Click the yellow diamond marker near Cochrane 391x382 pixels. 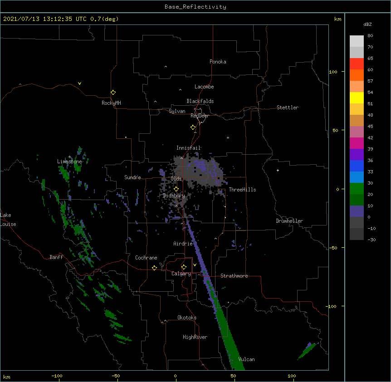[x=154, y=268]
